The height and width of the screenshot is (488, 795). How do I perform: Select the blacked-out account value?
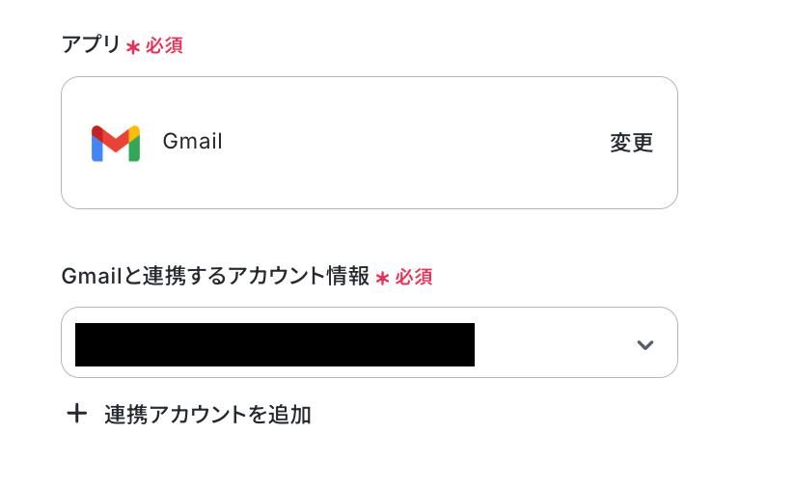pyautogui.click(x=274, y=344)
